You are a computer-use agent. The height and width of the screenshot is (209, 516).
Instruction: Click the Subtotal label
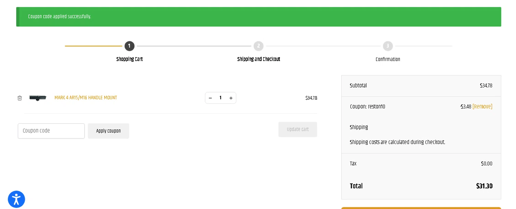pyautogui.click(x=358, y=86)
